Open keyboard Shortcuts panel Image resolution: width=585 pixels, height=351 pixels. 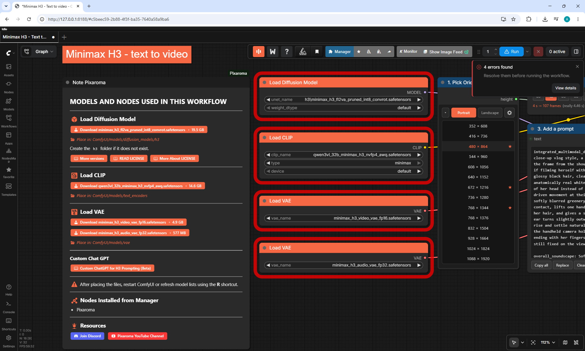click(x=9, y=324)
